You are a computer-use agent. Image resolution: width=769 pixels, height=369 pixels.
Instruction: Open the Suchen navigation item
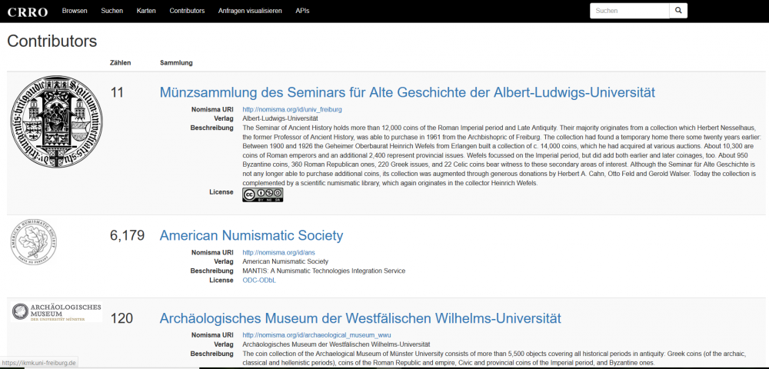click(112, 11)
